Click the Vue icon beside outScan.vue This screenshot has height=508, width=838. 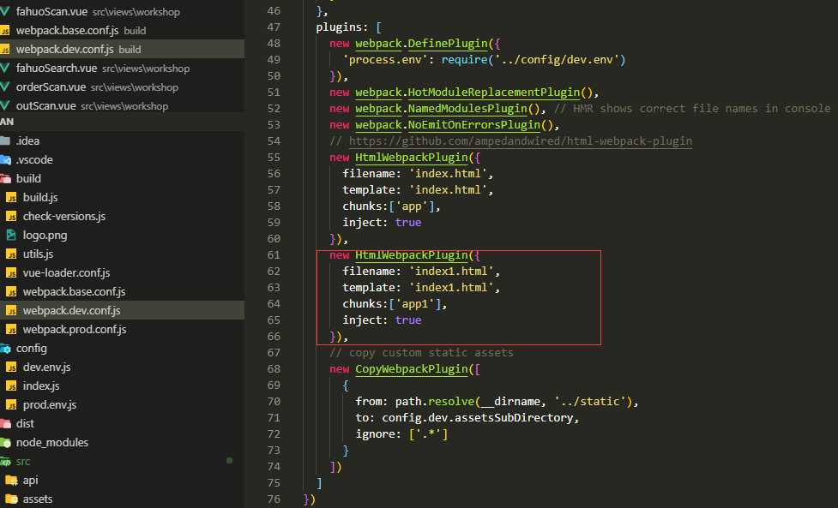coord(5,105)
